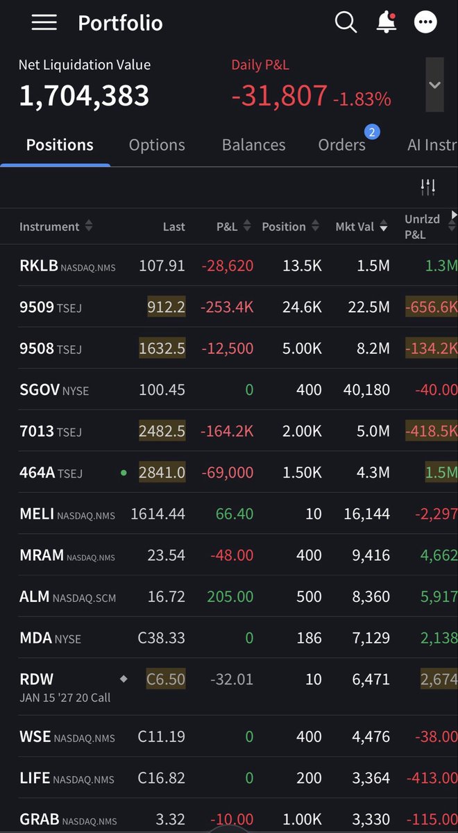
Task: Tap MELI last price 1614.44
Action: [x=158, y=514]
